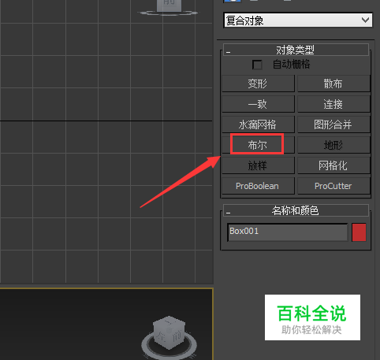Image resolution: width=380 pixels, height=360 pixels.
Task: Select the 一致 compound object
Action: [258, 104]
